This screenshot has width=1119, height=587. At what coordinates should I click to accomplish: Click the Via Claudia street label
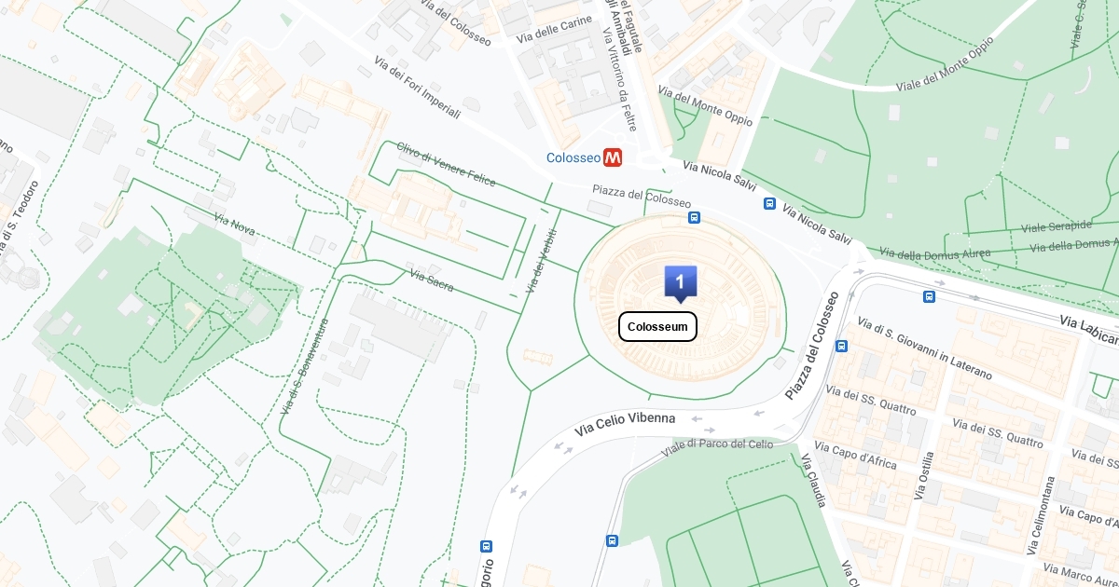[812, 481]
